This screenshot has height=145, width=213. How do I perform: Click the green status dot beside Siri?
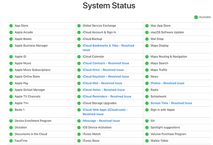(147, 121)
